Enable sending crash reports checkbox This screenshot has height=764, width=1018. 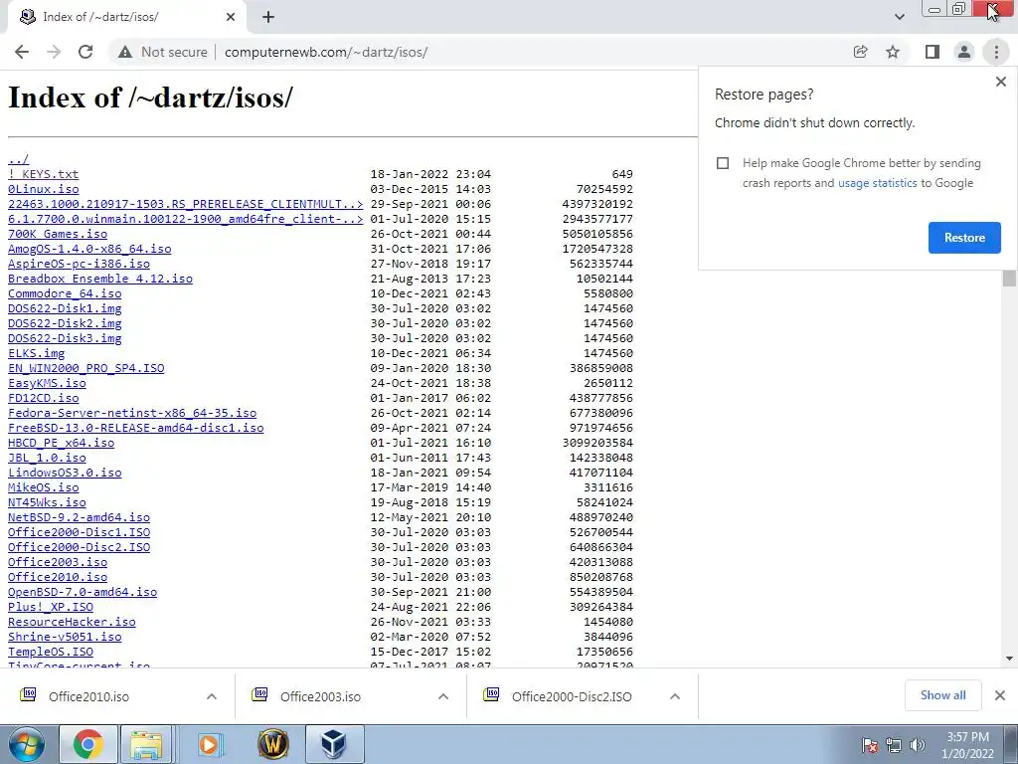tap(723, 163)
